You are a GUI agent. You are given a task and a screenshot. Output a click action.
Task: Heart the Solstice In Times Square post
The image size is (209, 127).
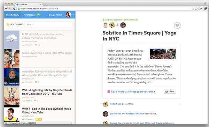point(177,26)
